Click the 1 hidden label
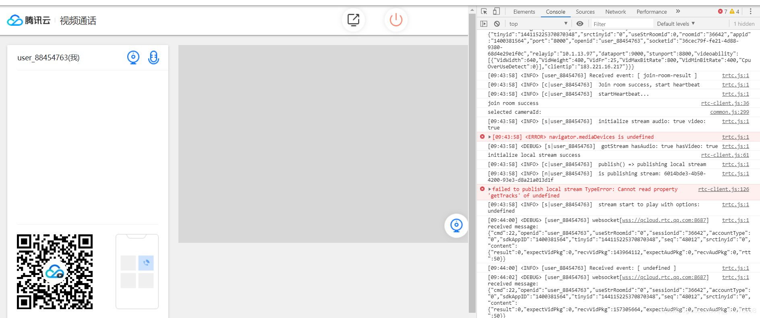Screen dimensions: 760x318 [744, 24]
